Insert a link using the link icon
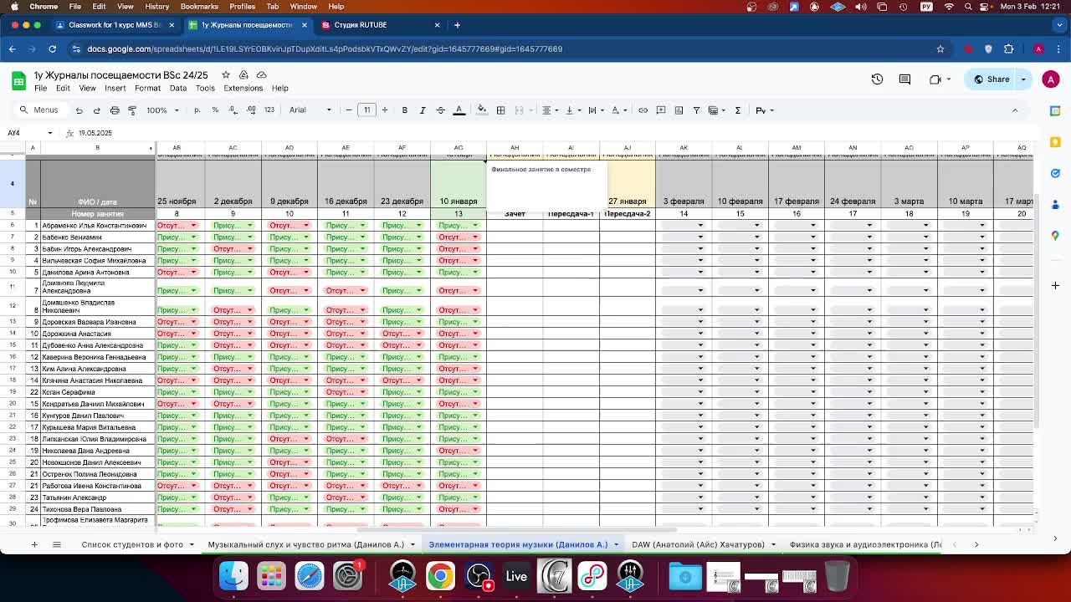This screenshot has width=1071, height=602. point(643,110)
